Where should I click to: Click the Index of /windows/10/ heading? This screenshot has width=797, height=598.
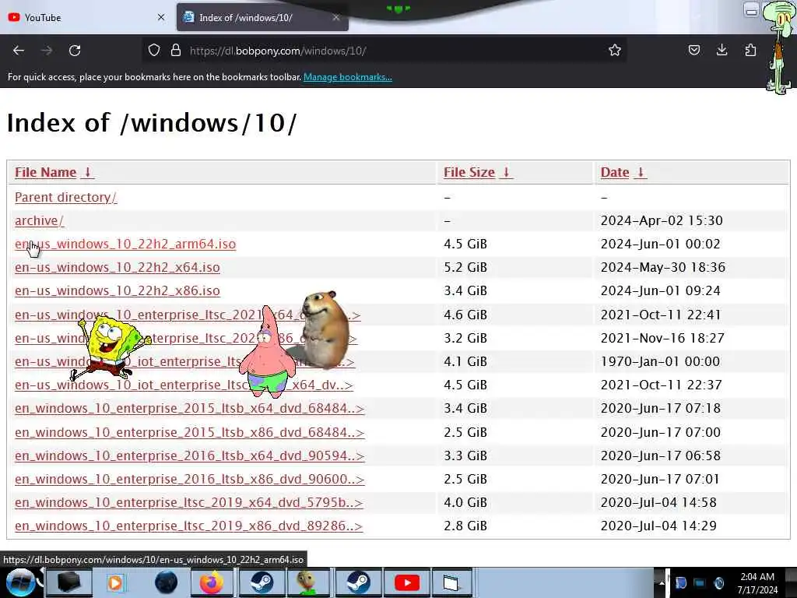[152, 123]
